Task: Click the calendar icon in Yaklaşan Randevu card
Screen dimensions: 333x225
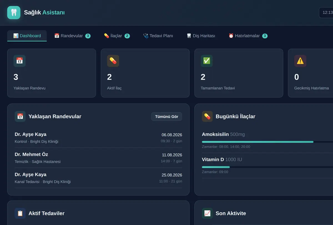Action: click(x=19, y=61)
